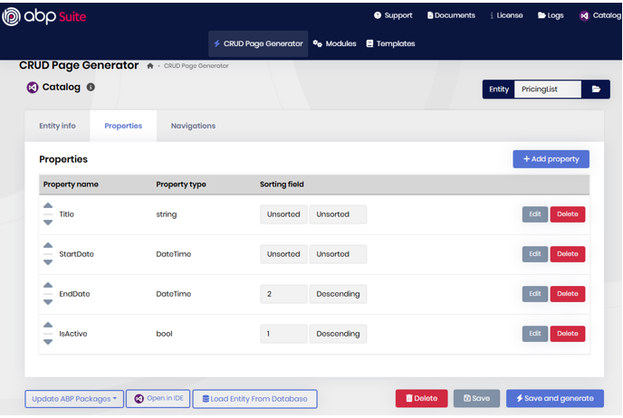Viewport: 623px width, 418px height.
Task: Click the Sorting field column header
Action: click(x=282, y=185)
